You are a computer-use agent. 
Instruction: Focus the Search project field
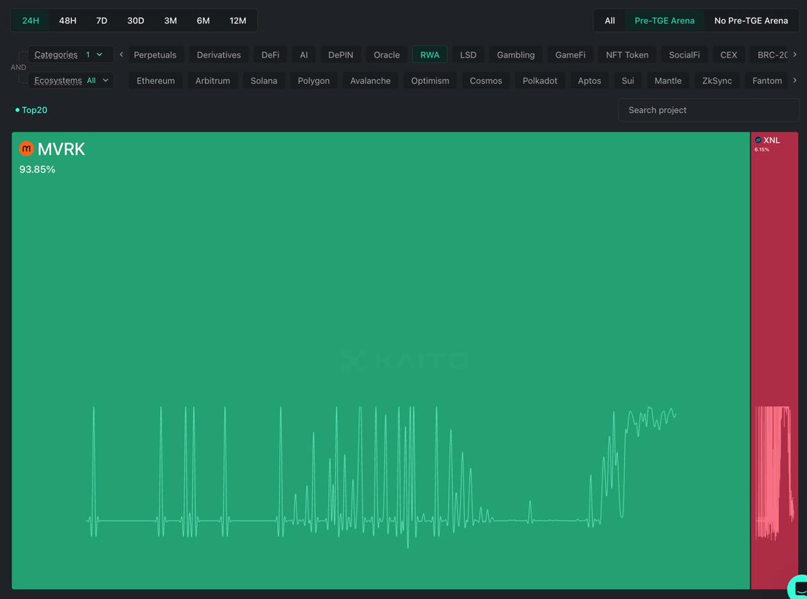pos(709,110)
